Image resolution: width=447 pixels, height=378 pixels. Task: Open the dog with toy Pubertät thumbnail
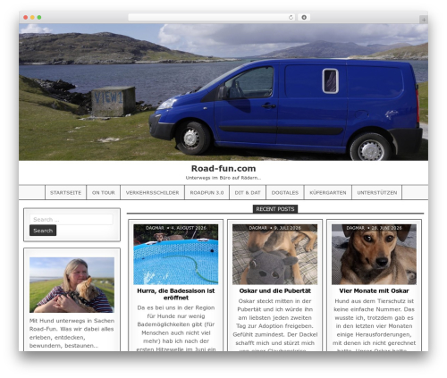click(274, 255)
